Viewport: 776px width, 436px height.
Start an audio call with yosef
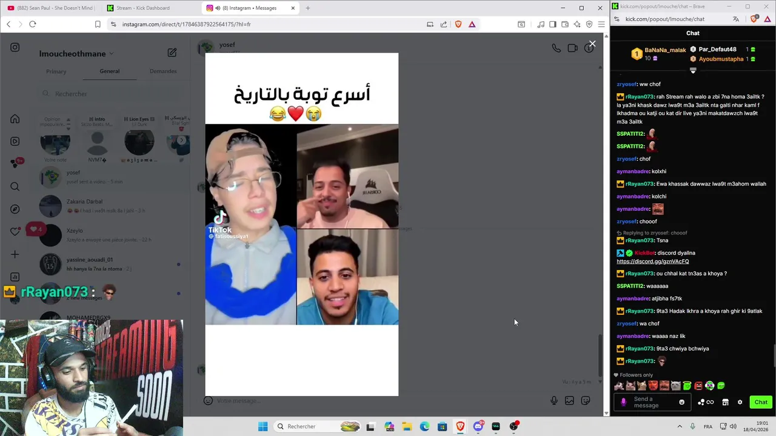pyautogui.click(x=556, y=48)
